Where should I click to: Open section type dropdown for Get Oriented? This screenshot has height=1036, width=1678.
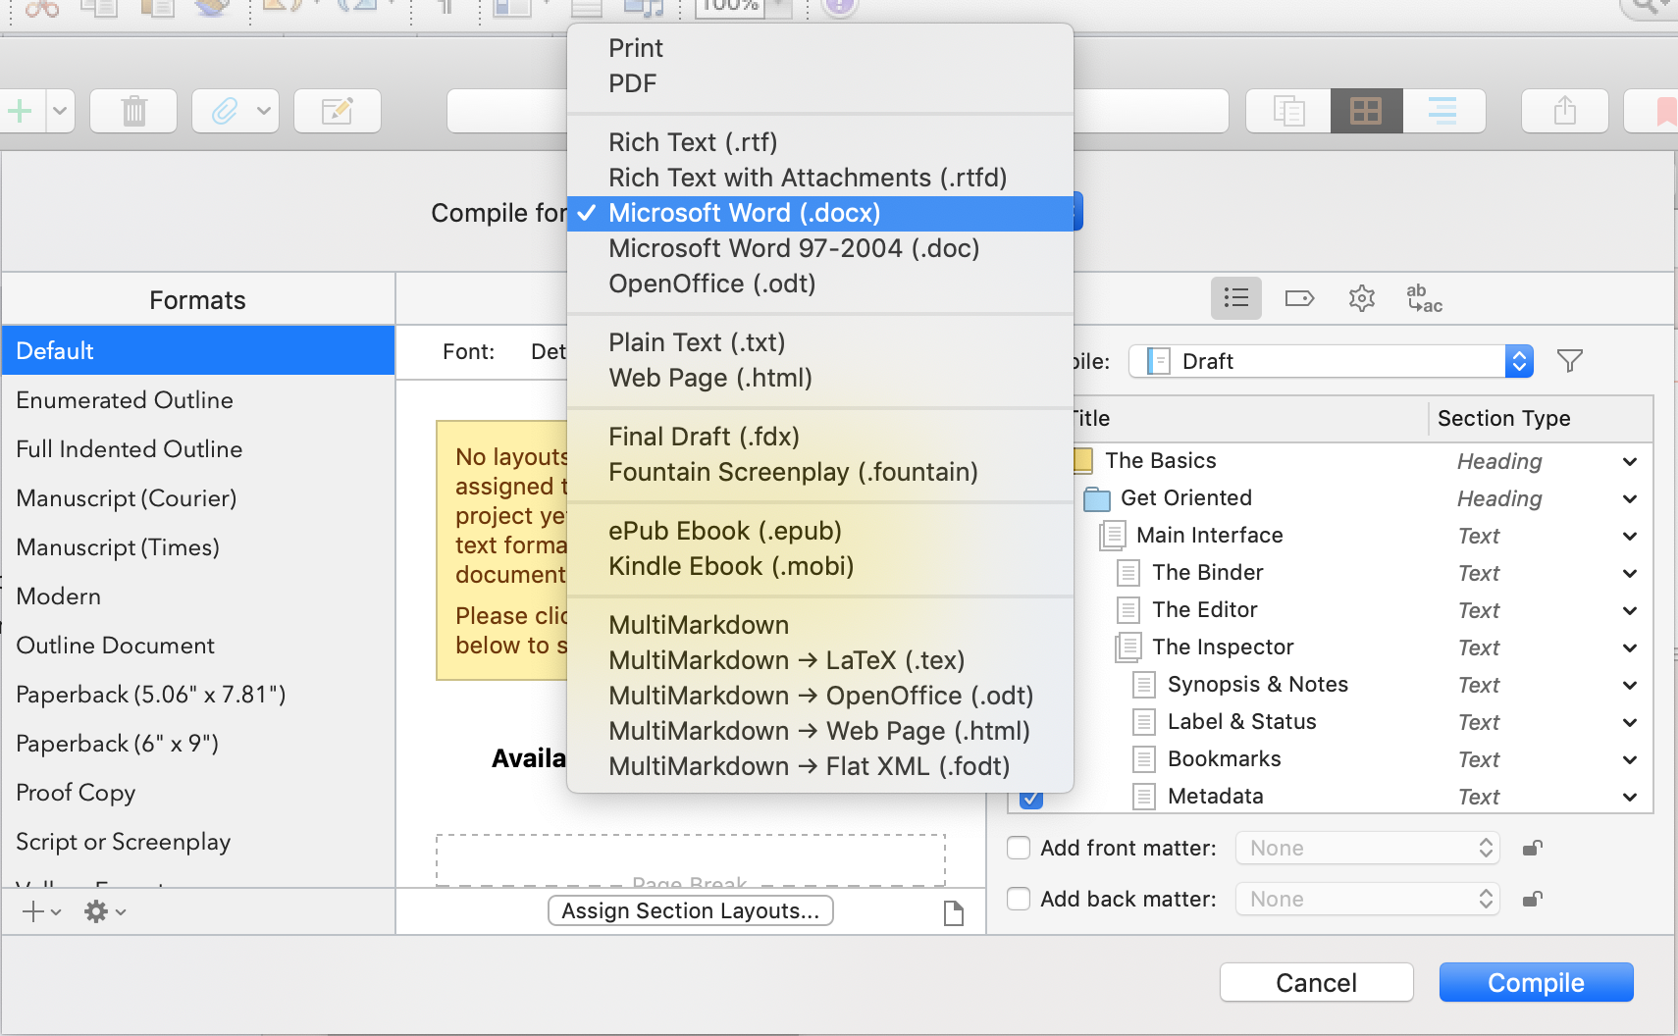click(1630, 499)
